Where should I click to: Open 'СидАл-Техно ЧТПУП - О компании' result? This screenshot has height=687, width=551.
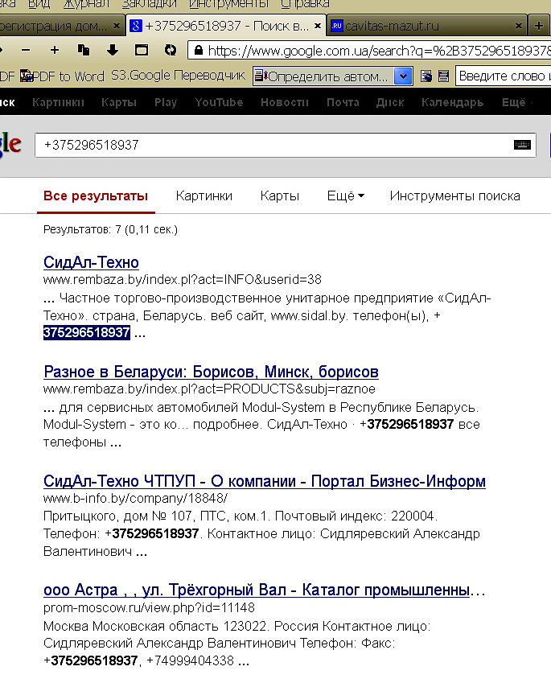(265, 481)
